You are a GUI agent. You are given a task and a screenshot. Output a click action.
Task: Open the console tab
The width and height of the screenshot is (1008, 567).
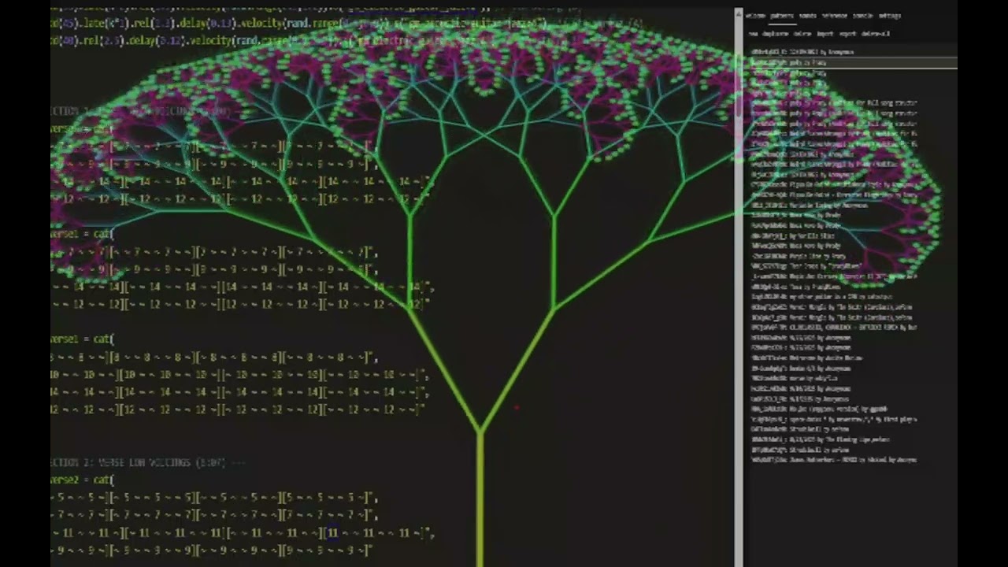point(863,16)
